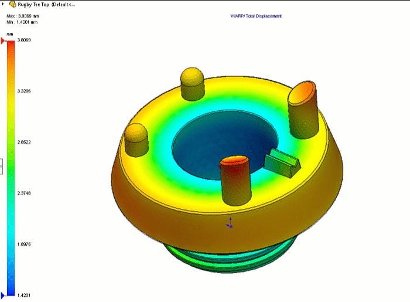410x302 pixels.
Task: Click the yellow Rugby Tee Top part icon
Action: (x=12, y=4)
